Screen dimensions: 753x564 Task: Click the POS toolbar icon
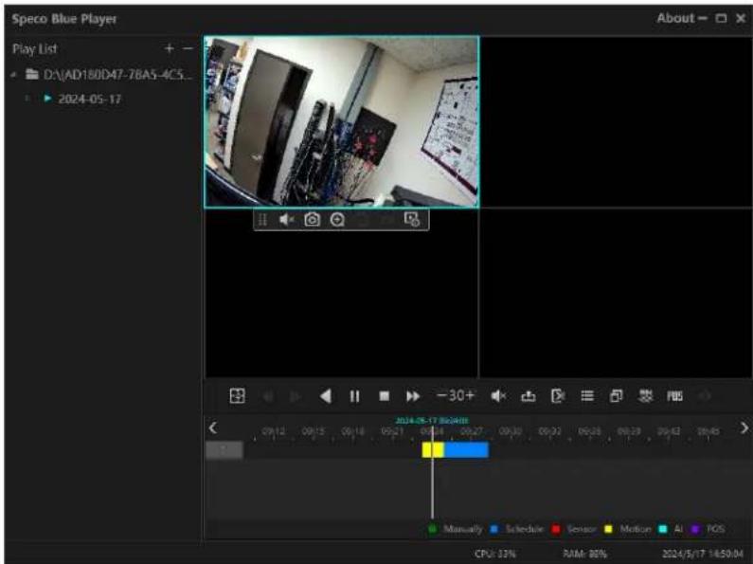point(674,396)
